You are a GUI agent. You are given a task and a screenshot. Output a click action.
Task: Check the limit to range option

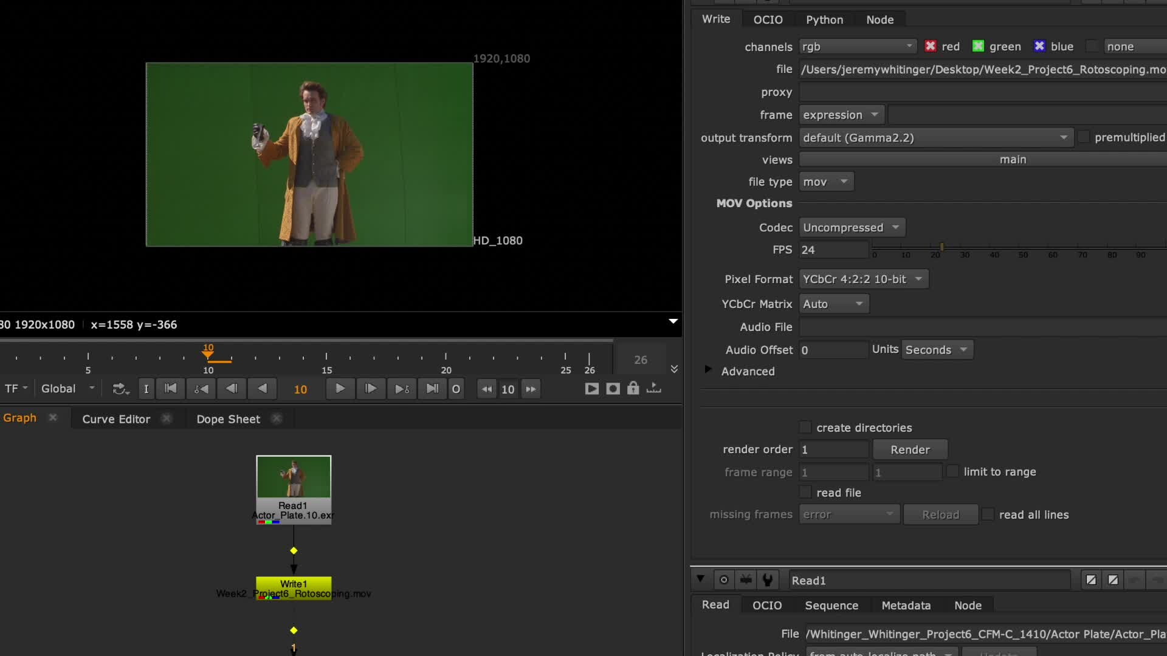tap(953, 471)
